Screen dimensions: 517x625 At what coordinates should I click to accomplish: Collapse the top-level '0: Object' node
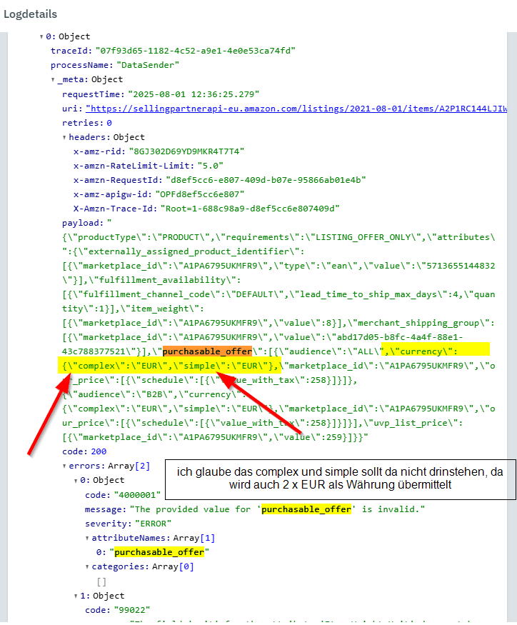tap(41, 36)
